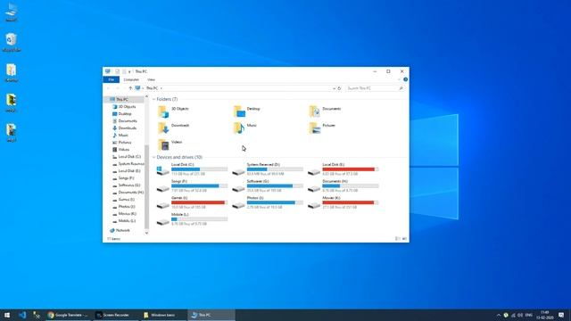Open the address bar previous locations dropdown

[334, 88]
